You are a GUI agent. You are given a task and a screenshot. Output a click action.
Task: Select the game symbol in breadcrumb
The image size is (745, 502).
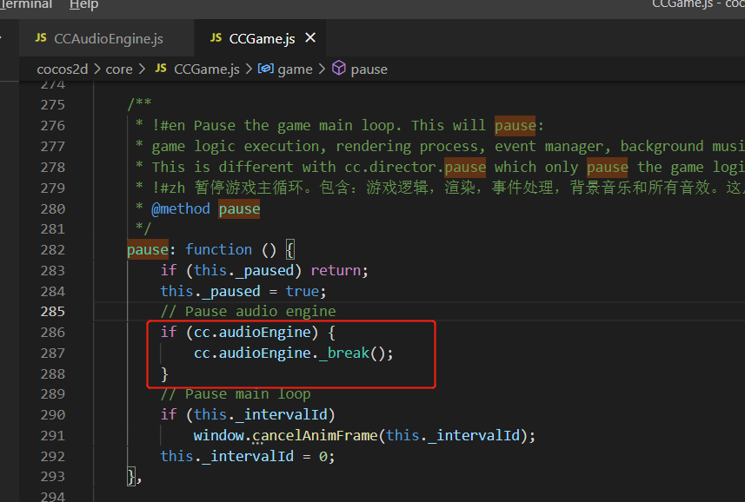click(x=295, y=69)
